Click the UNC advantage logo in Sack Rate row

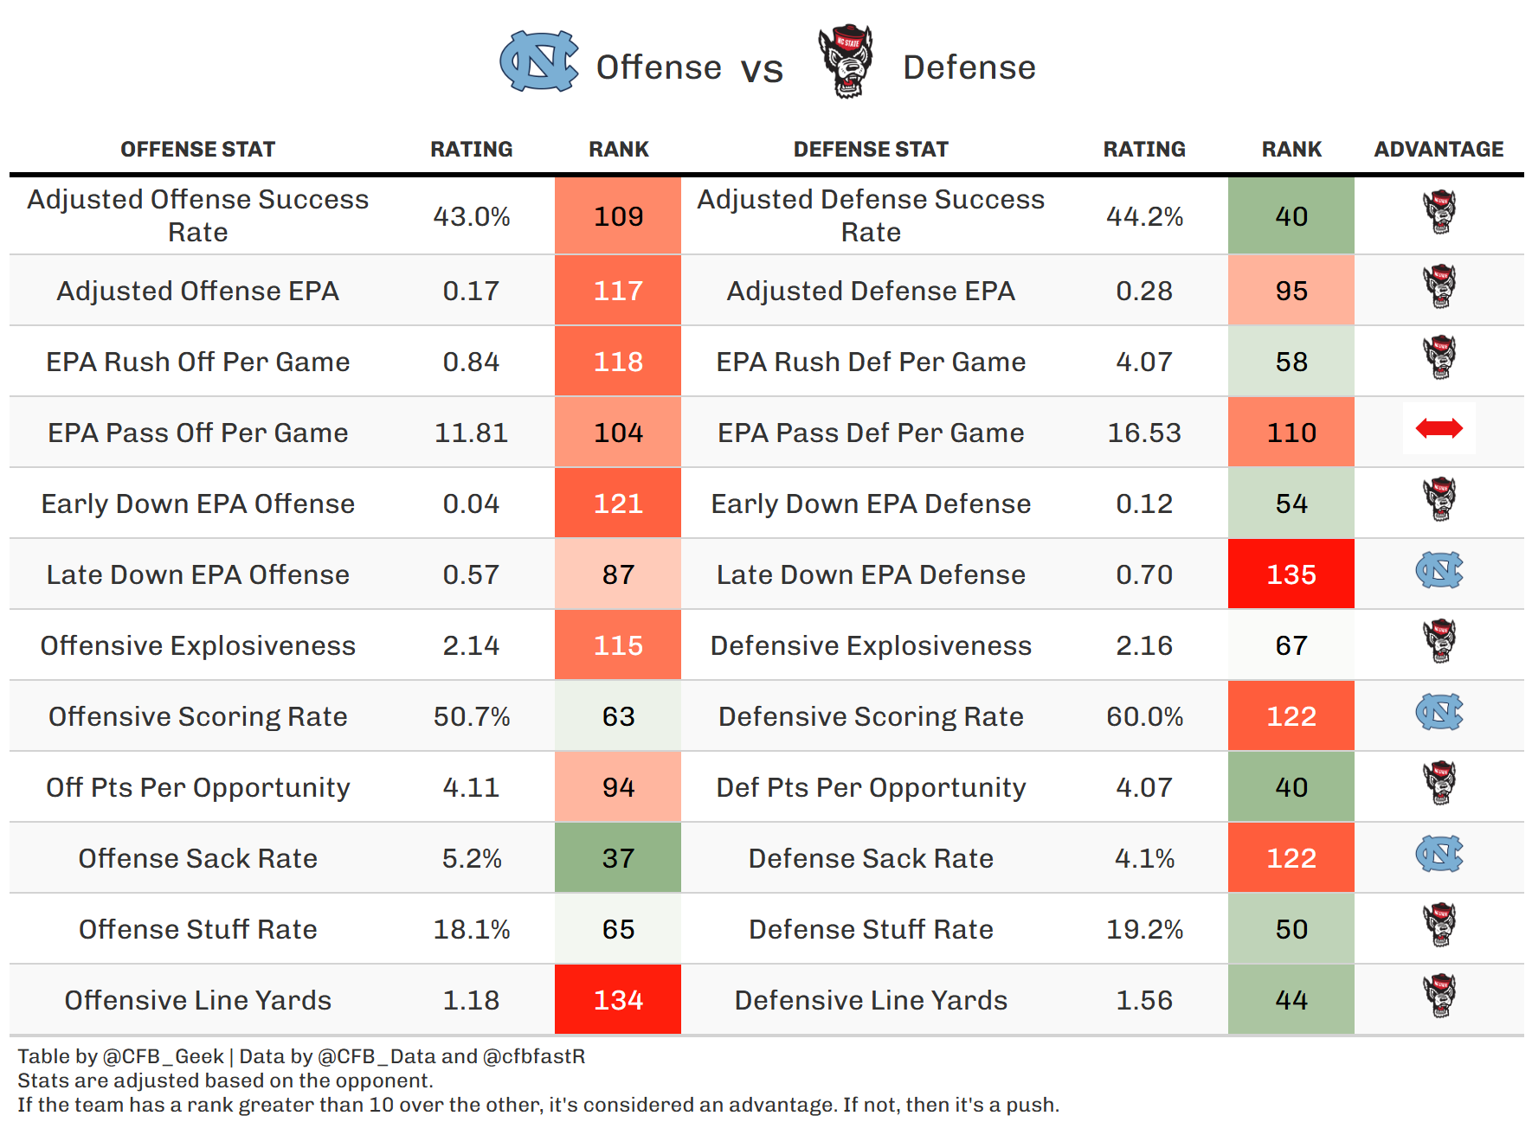click(1439, 855)
